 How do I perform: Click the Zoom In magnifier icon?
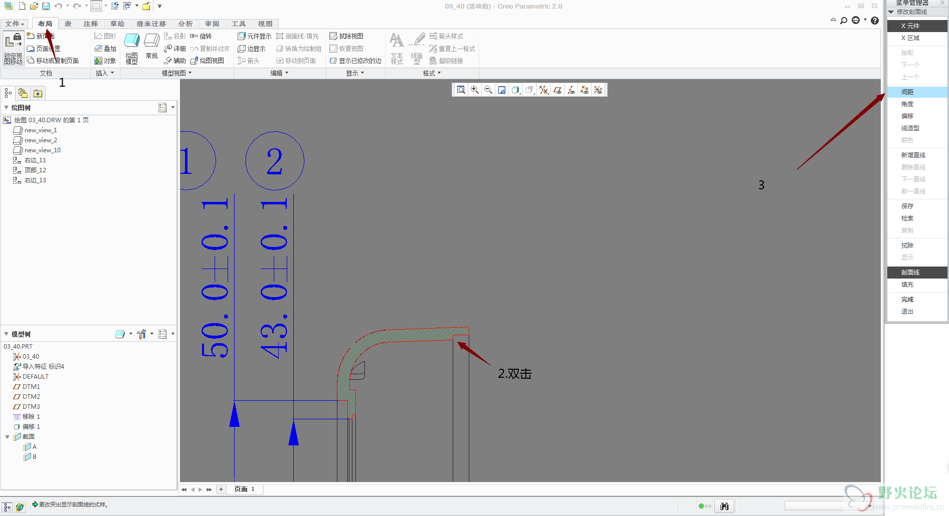pos(475,90)
